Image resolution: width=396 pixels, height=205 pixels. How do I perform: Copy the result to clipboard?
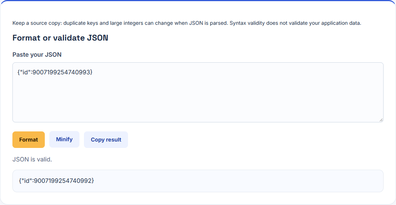point(106,140)
